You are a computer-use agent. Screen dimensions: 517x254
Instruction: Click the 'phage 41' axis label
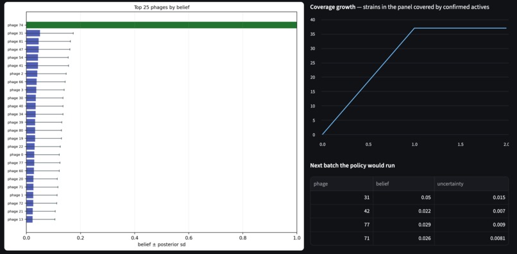click(15, 65)
